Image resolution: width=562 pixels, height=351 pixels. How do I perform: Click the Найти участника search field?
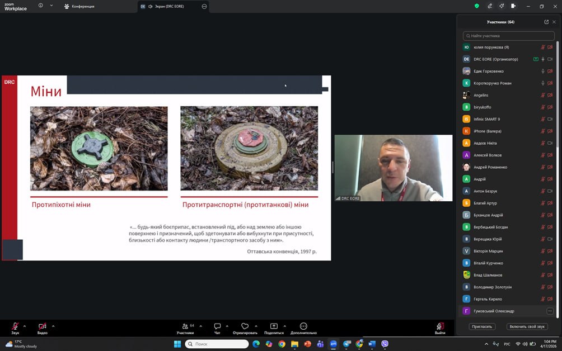[508, 36]
